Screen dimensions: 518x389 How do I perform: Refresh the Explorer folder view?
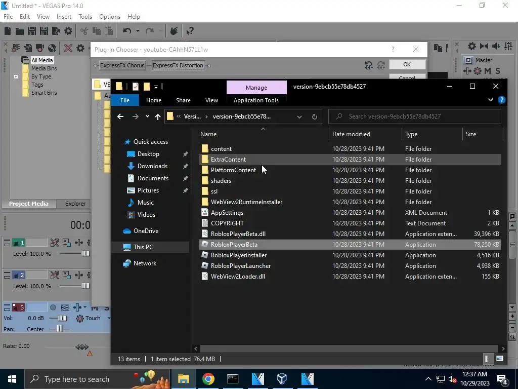click(315, 116)
